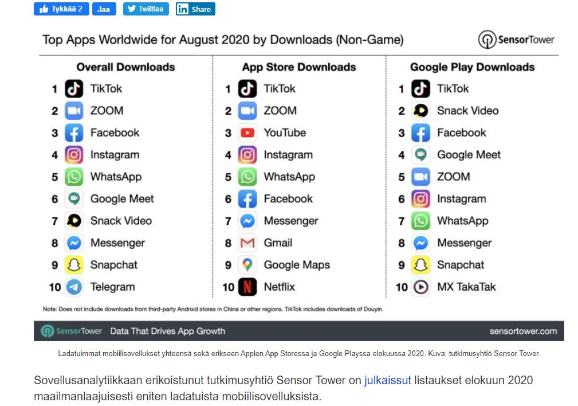Select the Netflix app icon
The height and width of the screenshot is (406, 578).
tap(247, 287)
